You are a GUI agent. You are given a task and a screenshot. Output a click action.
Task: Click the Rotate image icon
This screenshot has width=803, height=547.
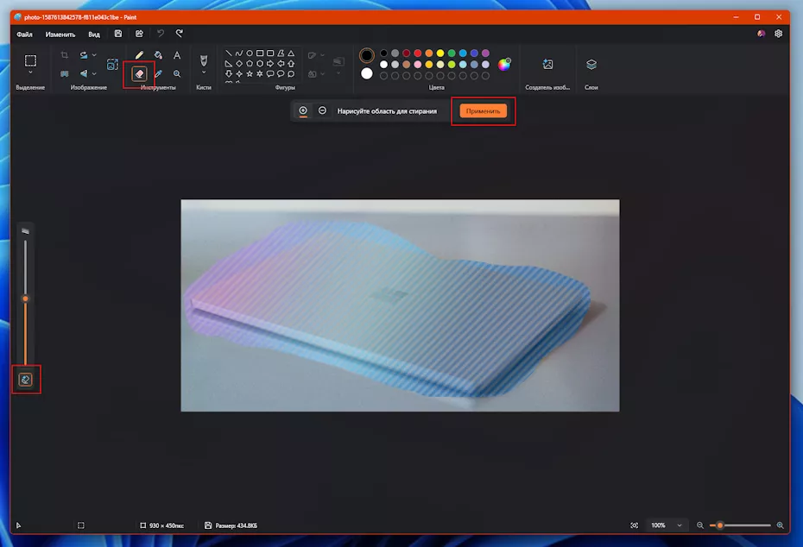coord(84,54)
